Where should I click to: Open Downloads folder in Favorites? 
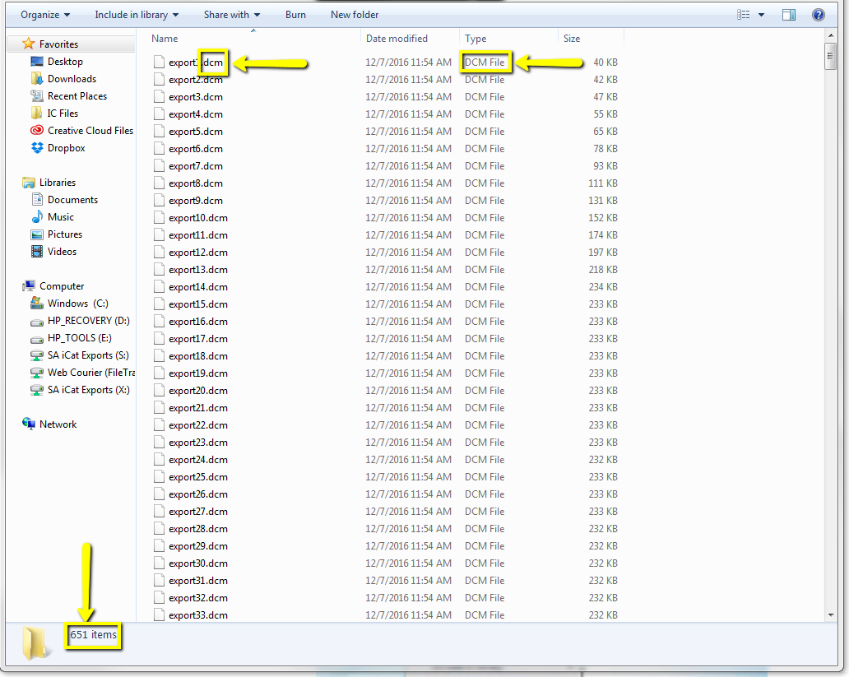pos(63,78)
